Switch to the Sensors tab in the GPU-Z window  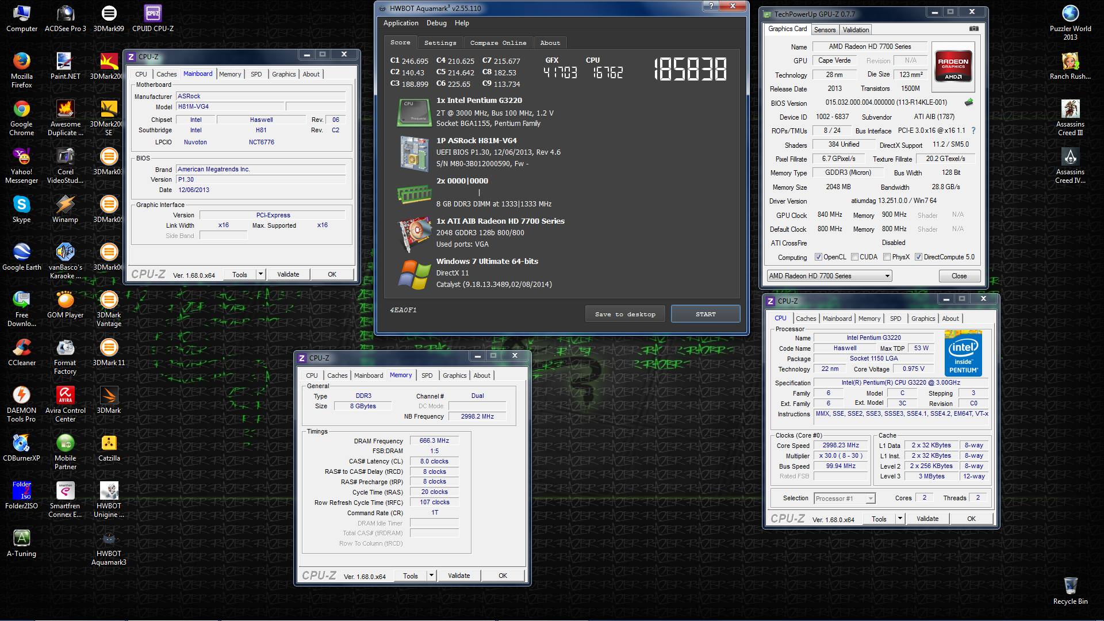coord(825,30)
